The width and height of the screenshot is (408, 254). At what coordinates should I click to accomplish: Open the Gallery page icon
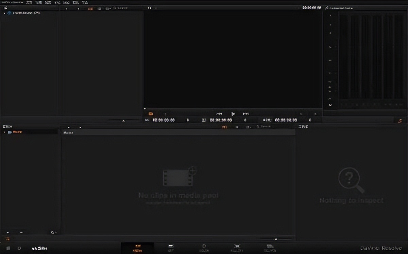pos(237,248)
